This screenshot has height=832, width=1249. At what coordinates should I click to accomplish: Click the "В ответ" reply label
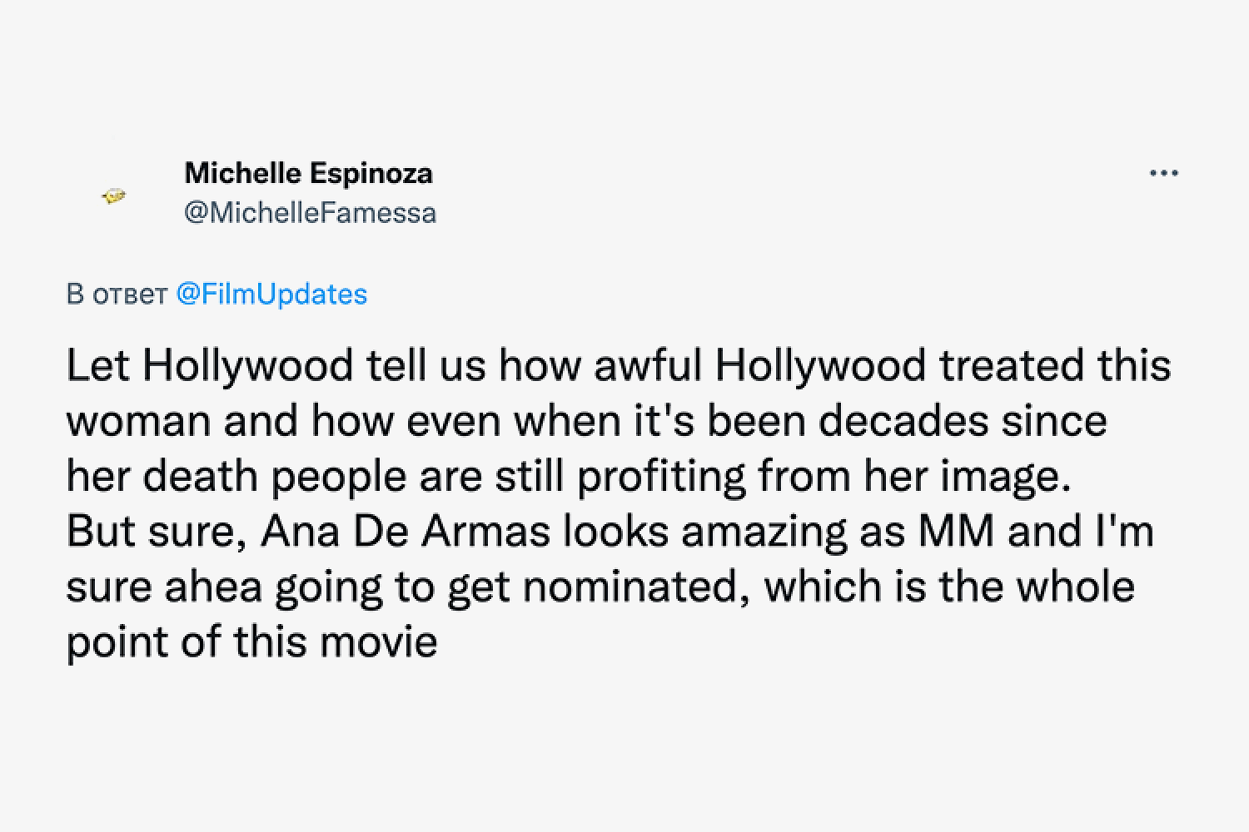[117, 295]
